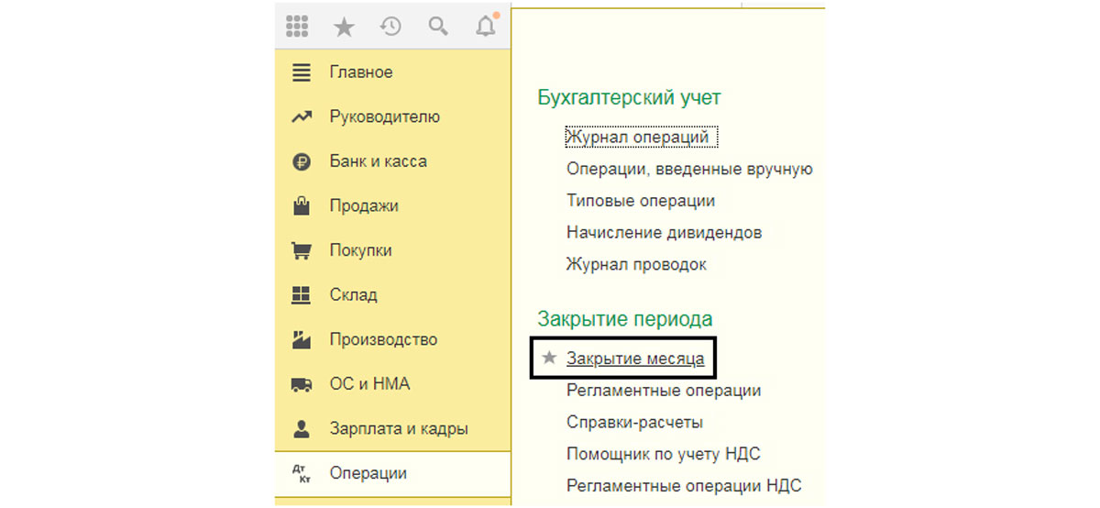
Task: Click the person icon for Зарплата и кадры
Action: click(301, 428)
